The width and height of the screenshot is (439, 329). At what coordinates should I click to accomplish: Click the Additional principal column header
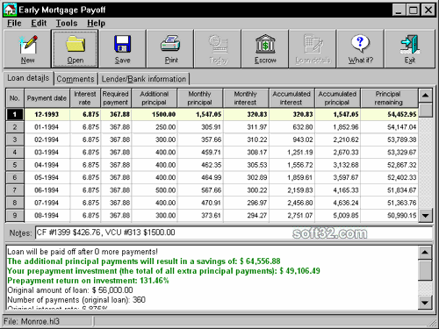pos(154,98)
